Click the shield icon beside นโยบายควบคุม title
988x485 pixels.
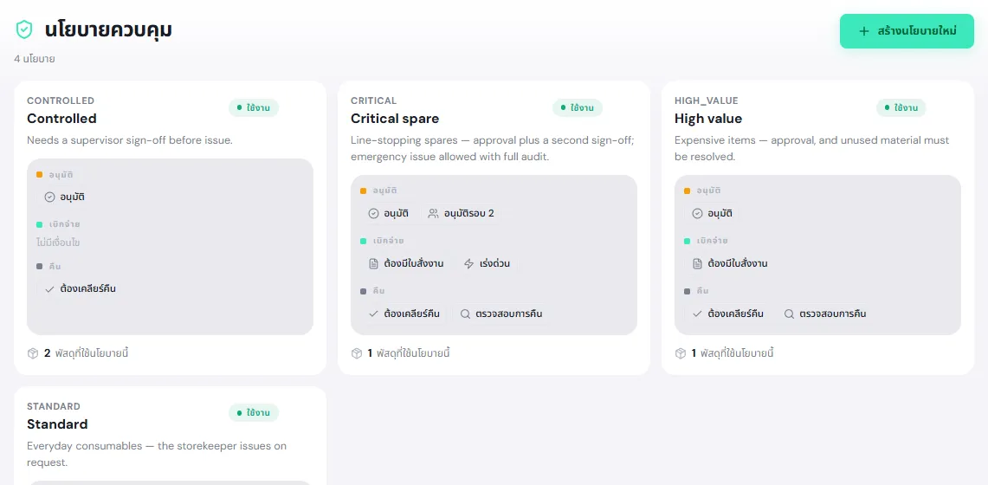pyautogui.click(x=24, y=29)
